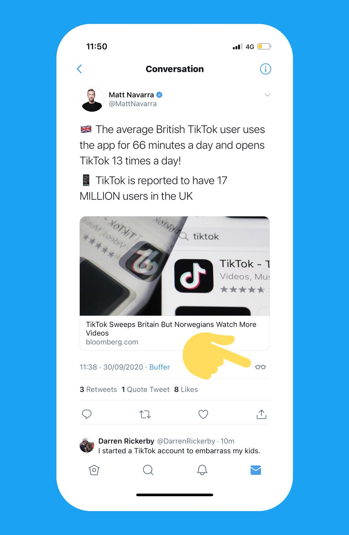Open the Buffer source link
Screen dimensions: 349x535
click(x=159, y=367)
